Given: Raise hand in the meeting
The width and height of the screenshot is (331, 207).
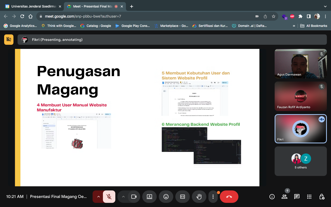Looking at the screenshot, I should (199, 197).
